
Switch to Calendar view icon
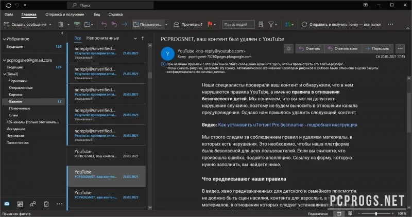coord(20,204)
